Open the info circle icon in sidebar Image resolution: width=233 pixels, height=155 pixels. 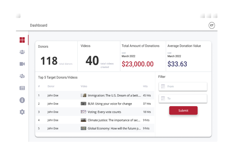click(22, 100)
